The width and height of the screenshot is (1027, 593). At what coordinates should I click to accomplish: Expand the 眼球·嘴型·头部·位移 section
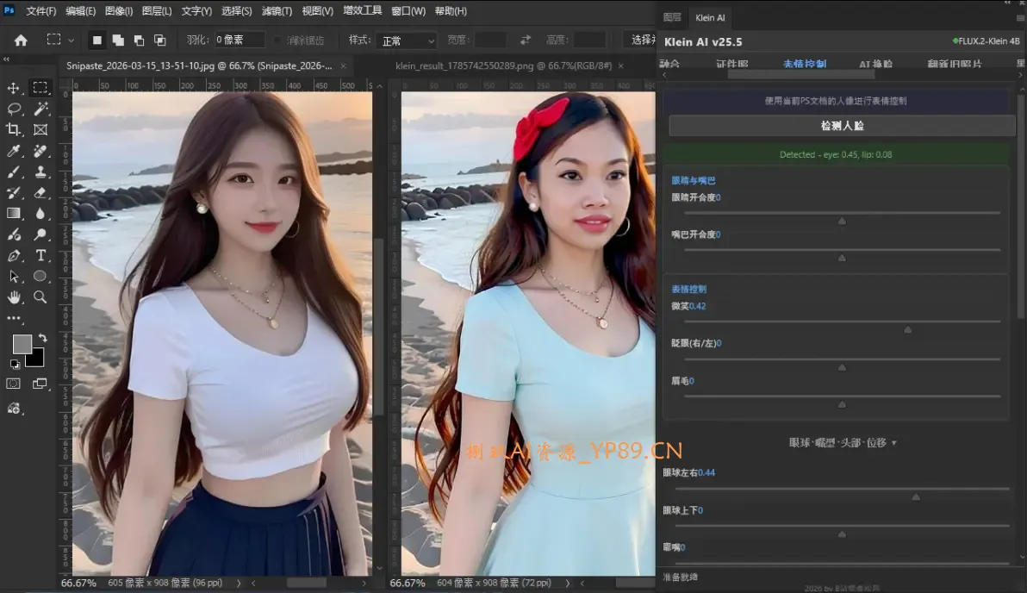843,443
